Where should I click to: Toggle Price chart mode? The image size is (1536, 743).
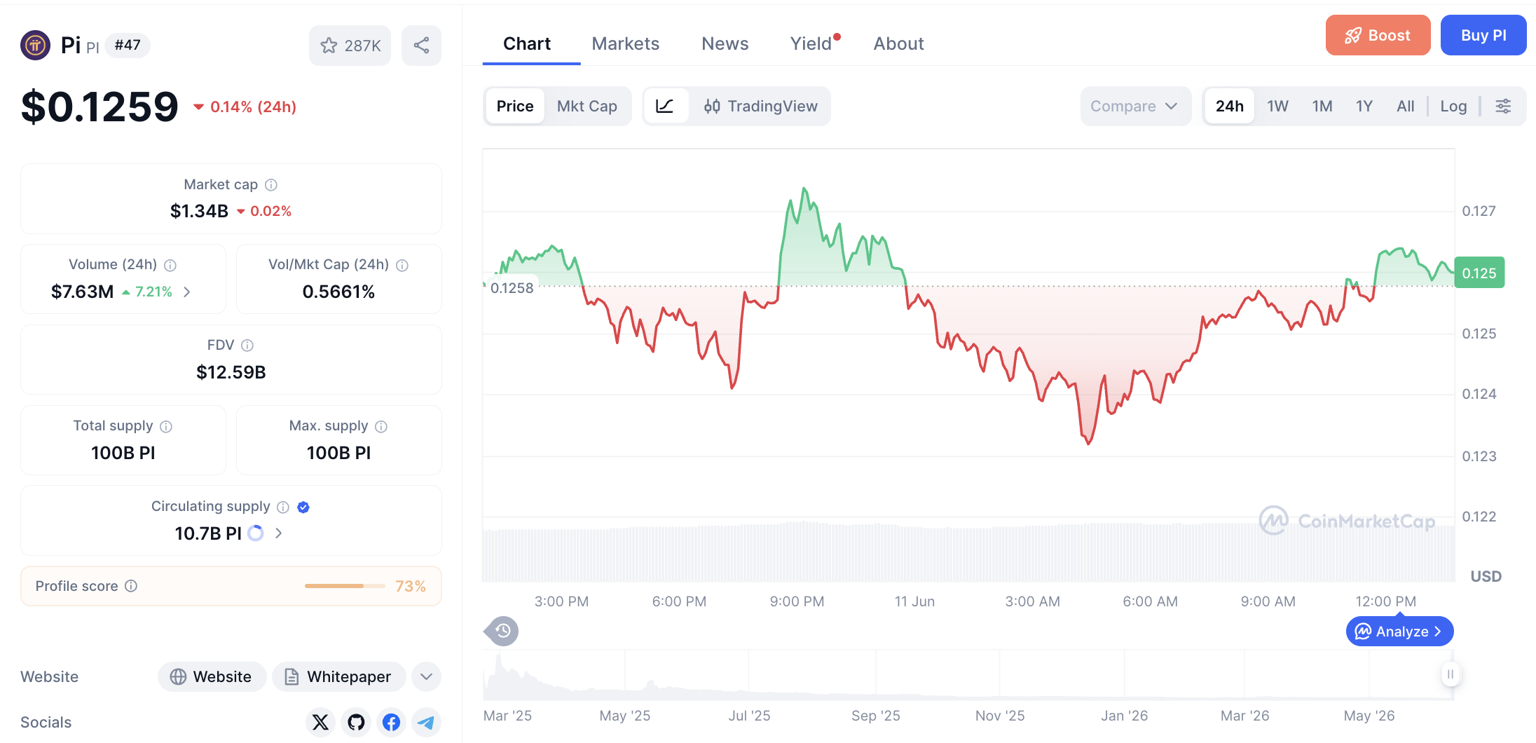pyautogui.click(x=515, y=107)
